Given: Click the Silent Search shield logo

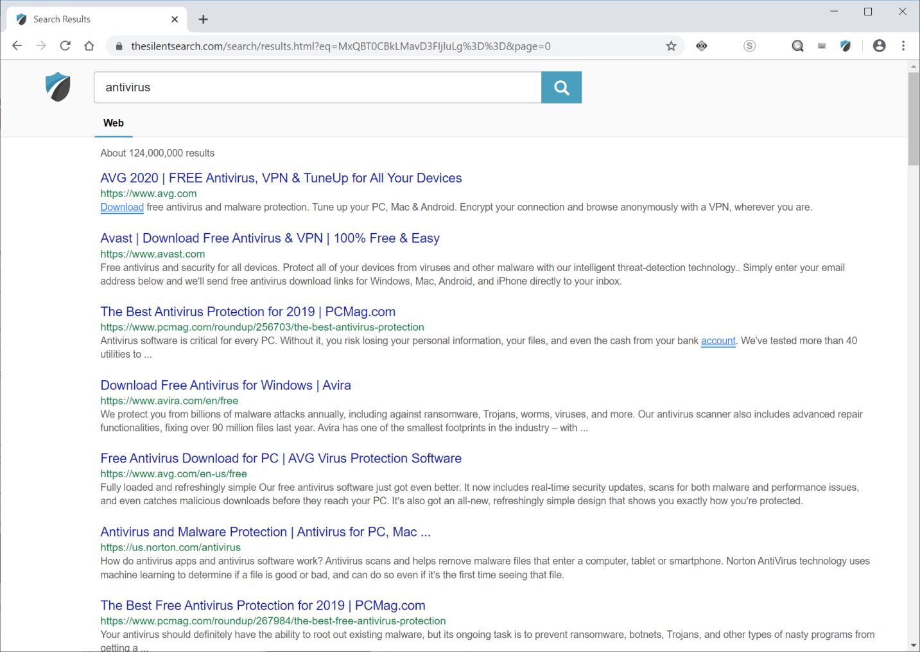Looking at the screenshot, I should (x=58, y=87).
